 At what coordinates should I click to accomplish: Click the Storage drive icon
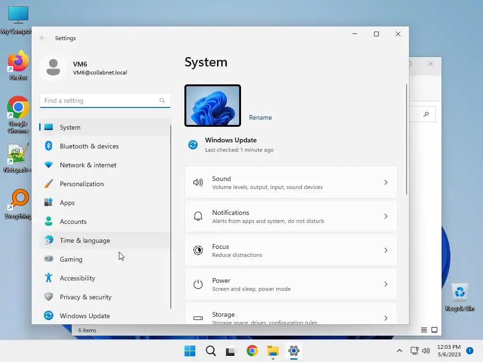(x=198, y=318)
